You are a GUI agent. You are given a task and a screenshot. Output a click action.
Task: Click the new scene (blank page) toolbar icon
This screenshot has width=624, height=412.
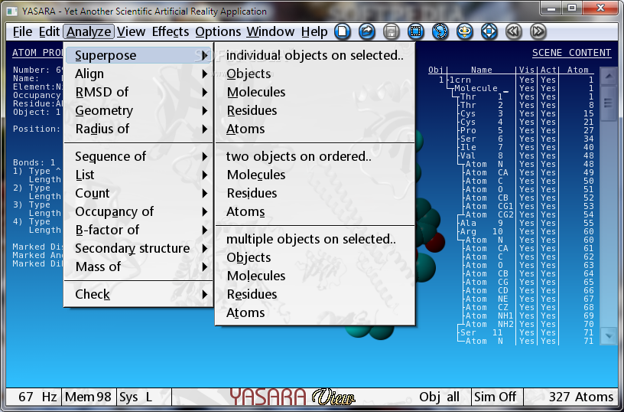(343, 31)
